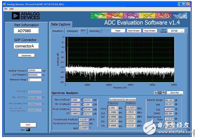
Task: Click the 3rd harmonic frequency 2.9999
Action: point(113,117)
